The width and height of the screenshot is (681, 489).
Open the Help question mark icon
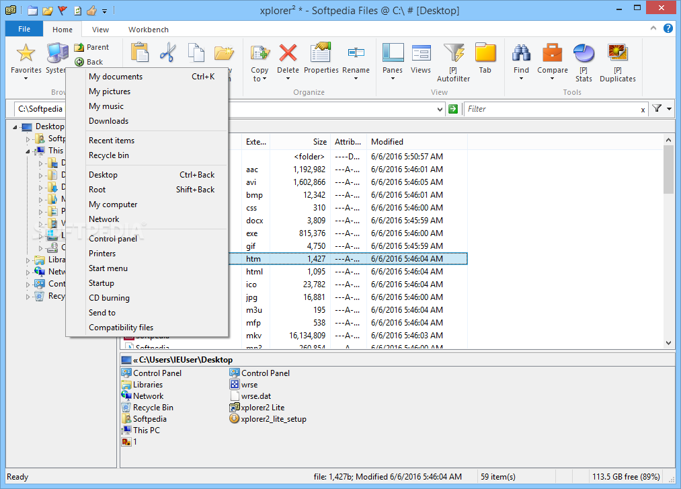(668, 28)
